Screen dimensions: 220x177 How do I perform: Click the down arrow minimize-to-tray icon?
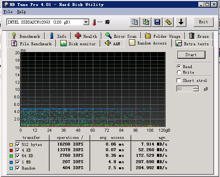[x=181, y=22]
